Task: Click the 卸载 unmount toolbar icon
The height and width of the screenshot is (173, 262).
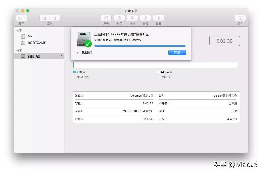Action: (159, 18)
